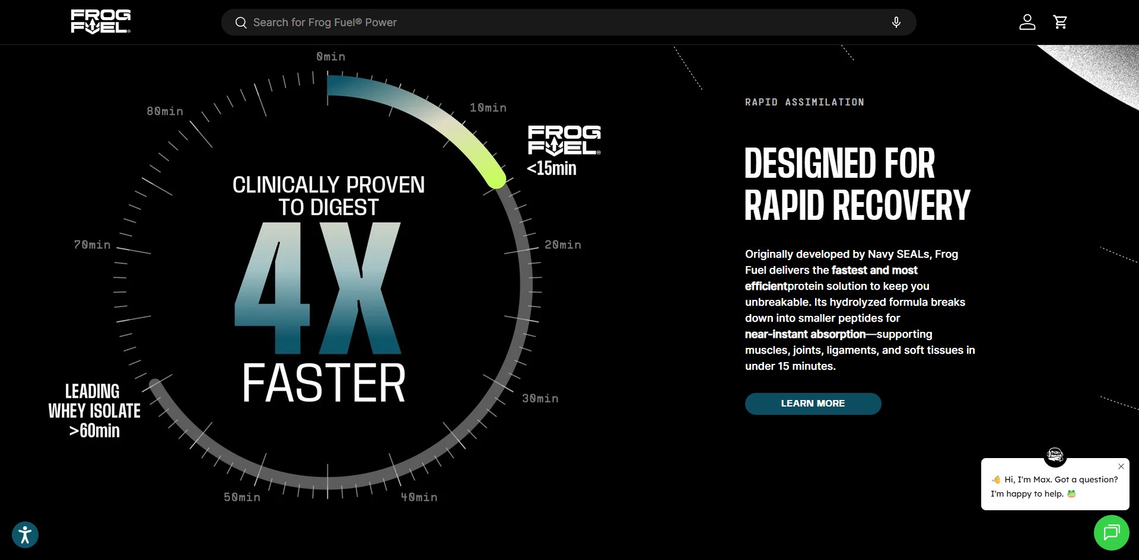The width and height of the screenshot is (1139, 560).
Task: Activate voice search microphone icon
Action: (896, 23)
